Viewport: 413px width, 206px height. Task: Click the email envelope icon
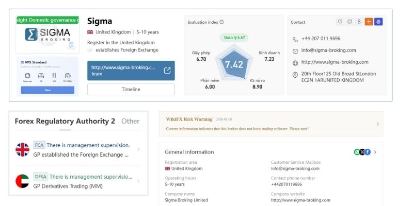click(295, 51)
